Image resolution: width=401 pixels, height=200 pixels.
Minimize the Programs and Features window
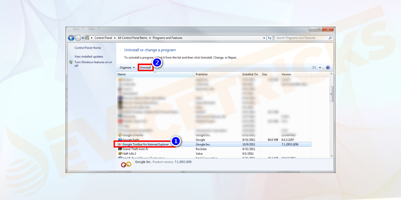pos(312,29)
